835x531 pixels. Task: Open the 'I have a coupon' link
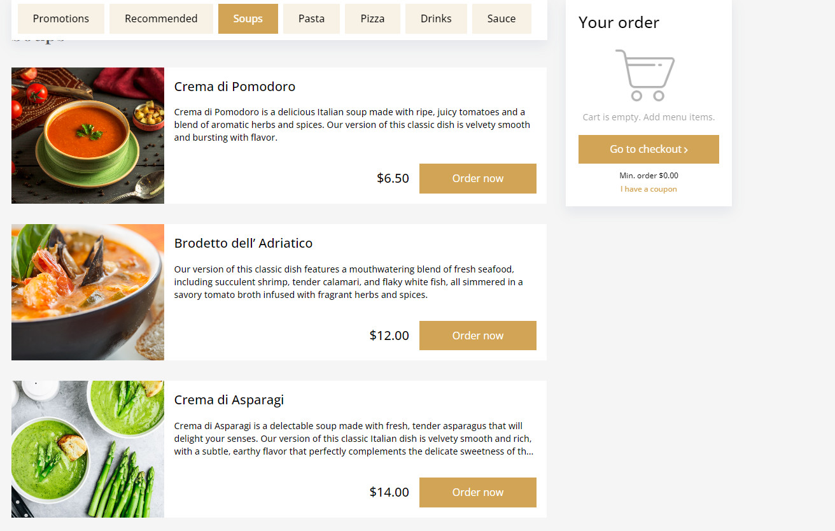click(649, 189)
